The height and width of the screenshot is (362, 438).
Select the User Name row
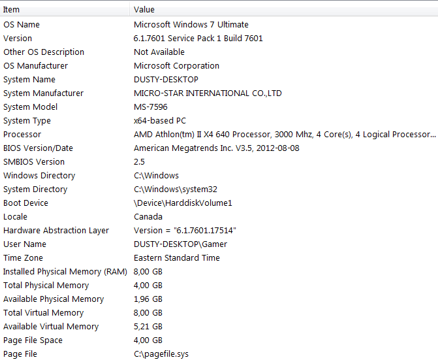click(219, 244)
